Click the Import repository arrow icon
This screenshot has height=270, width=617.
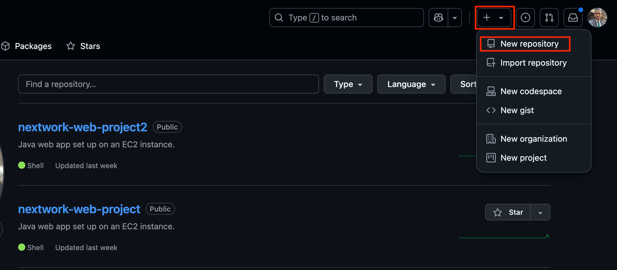point(491,63)
